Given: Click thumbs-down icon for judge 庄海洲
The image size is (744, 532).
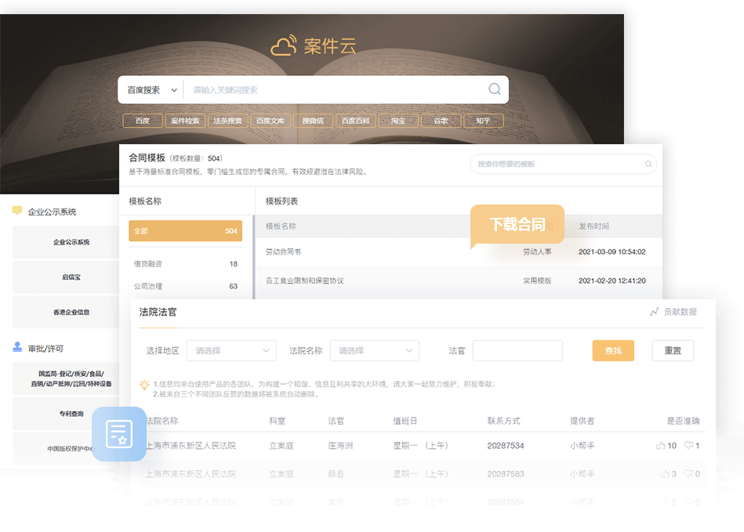Looking at the screenshot, I should click(688, 446).
